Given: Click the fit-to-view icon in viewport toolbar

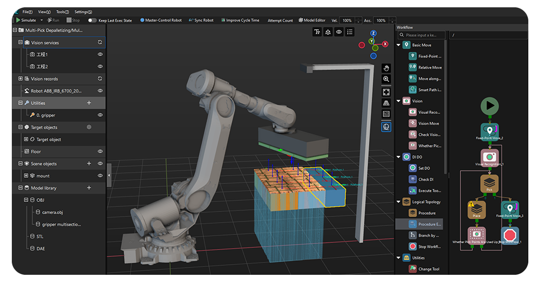Looking at the screenshot, I should (x=386, y=92).
